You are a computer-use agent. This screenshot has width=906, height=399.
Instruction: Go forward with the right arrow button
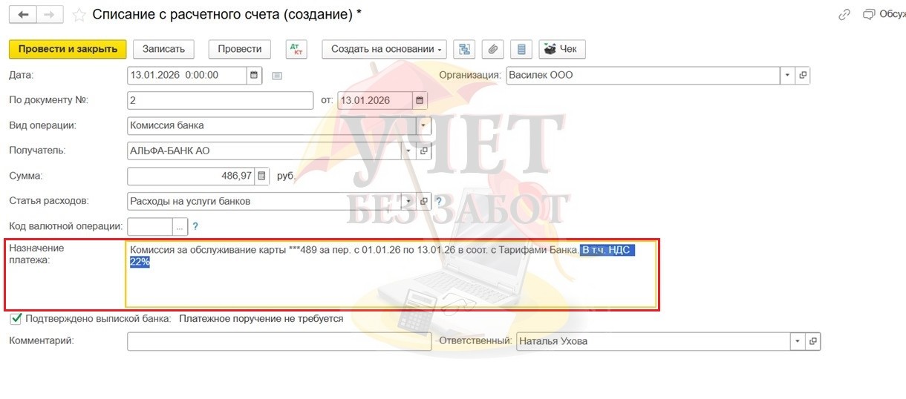point(49,14)
